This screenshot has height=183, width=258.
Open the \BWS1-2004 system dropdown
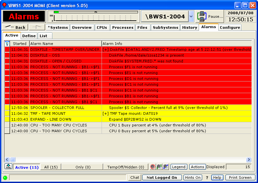tap(191, 16)
